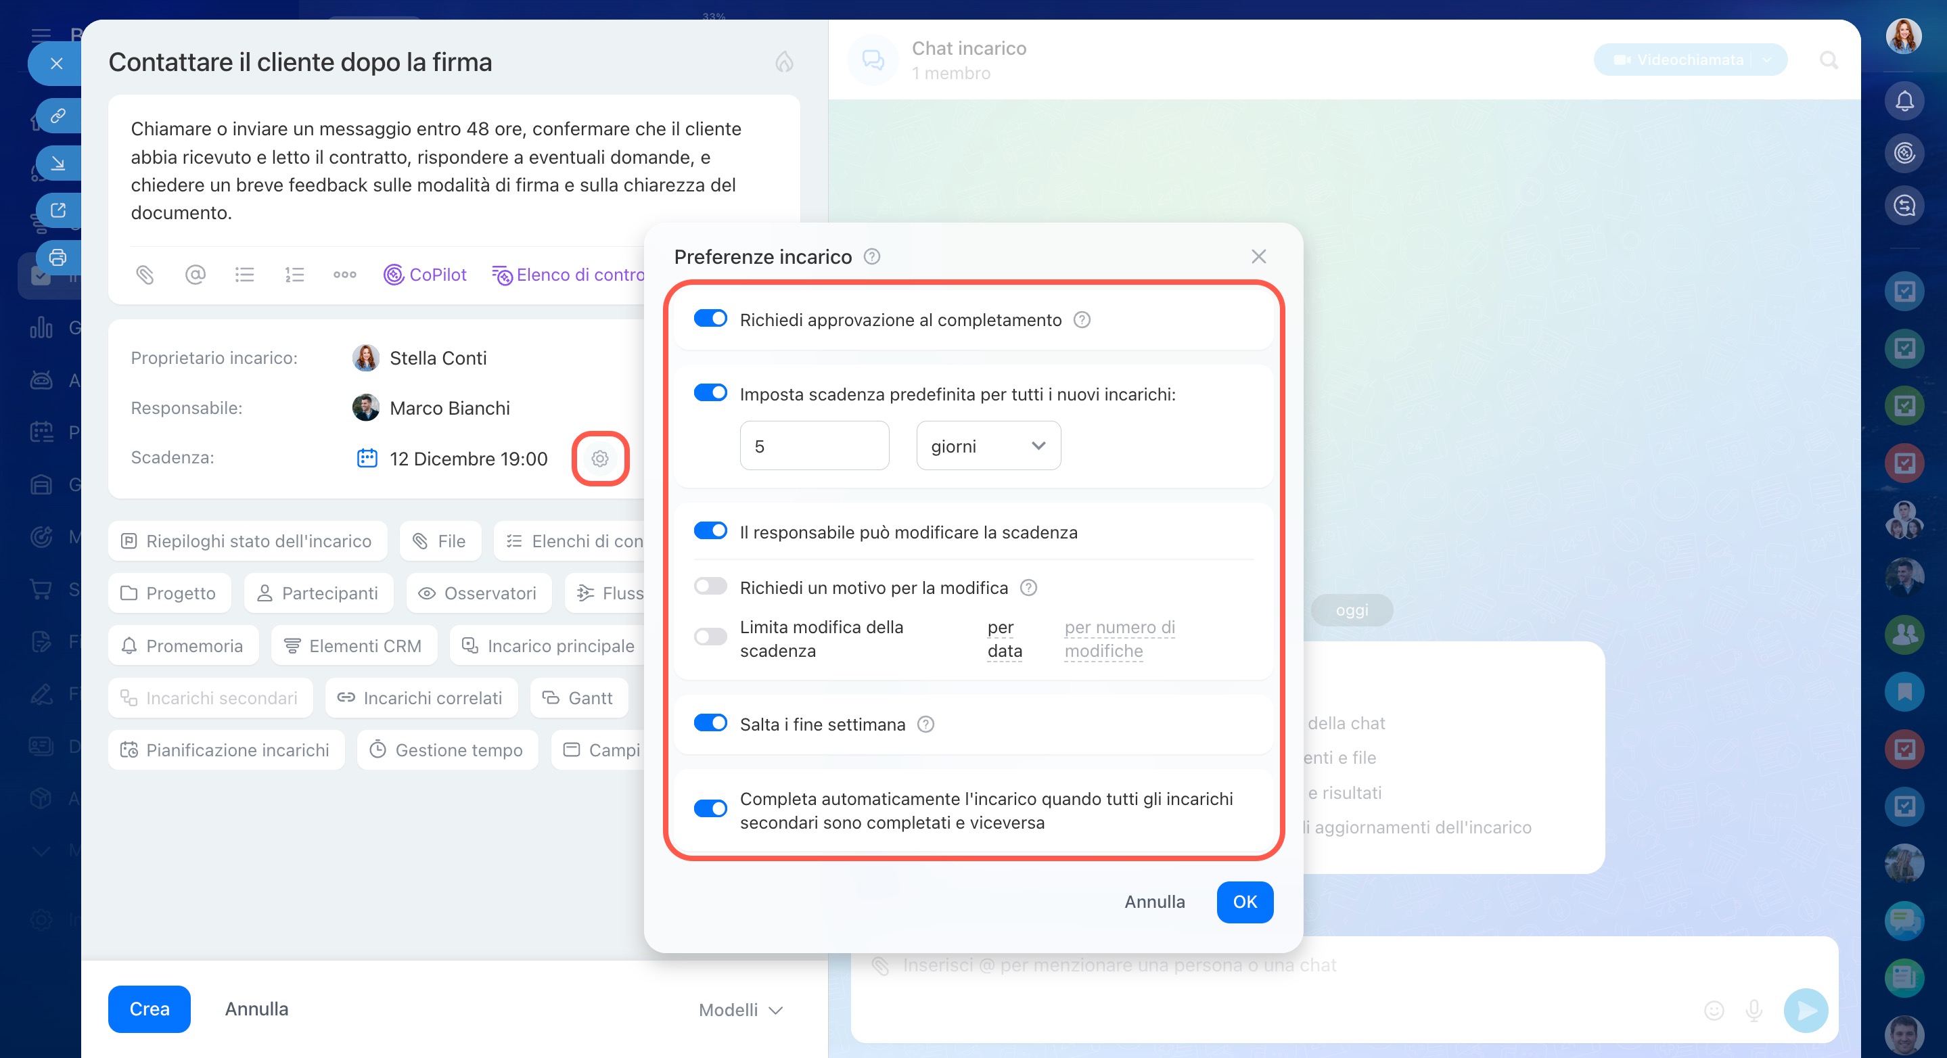1947x1058 pixels.
Task: Insert a numbered list in description
Action: click(x=294, y=275)
